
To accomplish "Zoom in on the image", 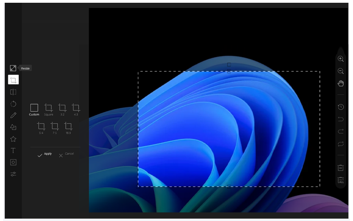I will (x=341, y=59).
